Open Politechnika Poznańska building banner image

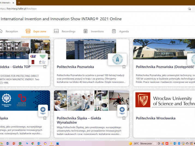point(91,49)
